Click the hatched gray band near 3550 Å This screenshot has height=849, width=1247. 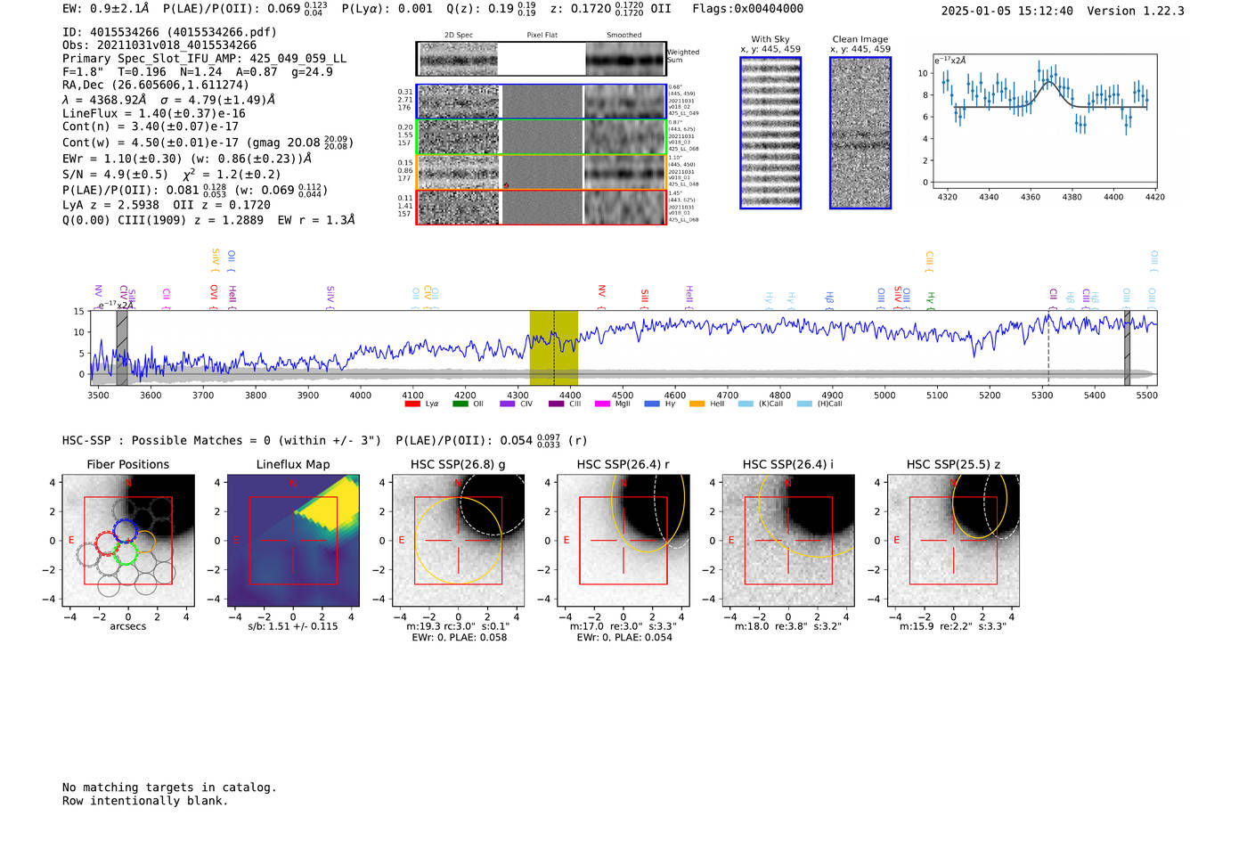122,347
